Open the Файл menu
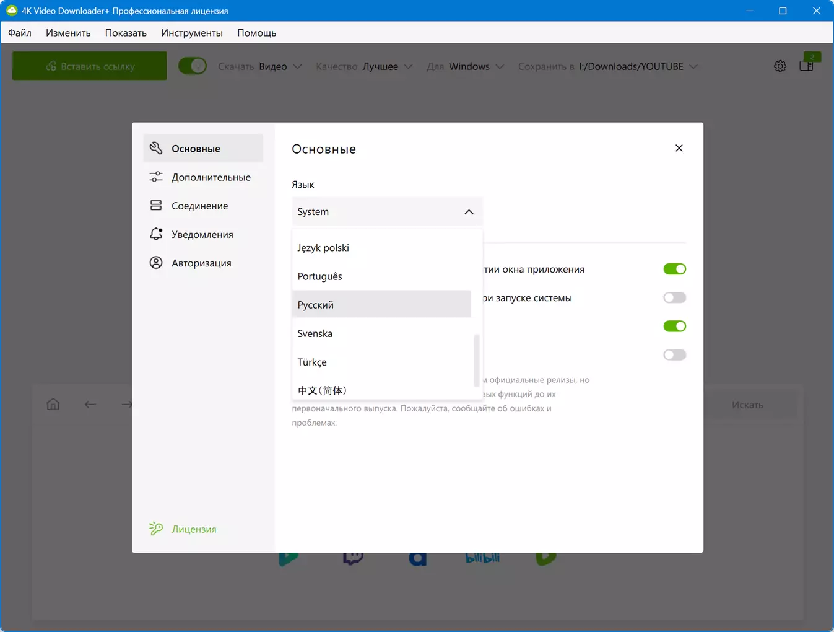This screenshot has width=834, height=632. tap(20, 33)
